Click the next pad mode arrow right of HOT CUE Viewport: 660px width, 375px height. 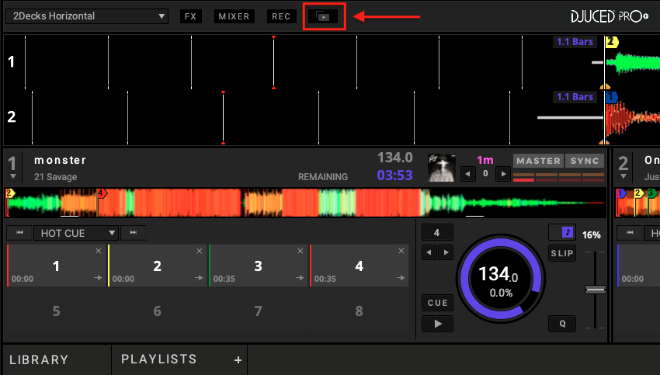134,233
